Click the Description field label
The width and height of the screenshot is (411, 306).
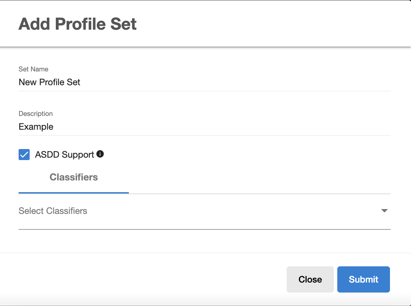pyautogui.click(x=36, y=113)
